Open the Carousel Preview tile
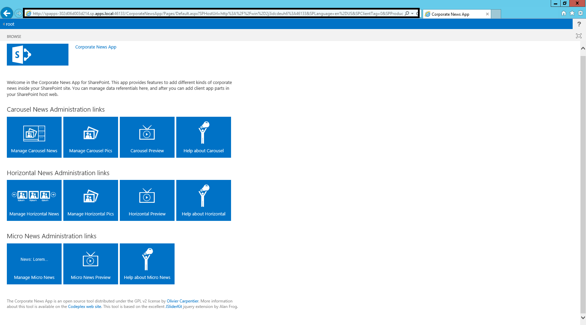This screenshot has height=325, width=586. 147,137
